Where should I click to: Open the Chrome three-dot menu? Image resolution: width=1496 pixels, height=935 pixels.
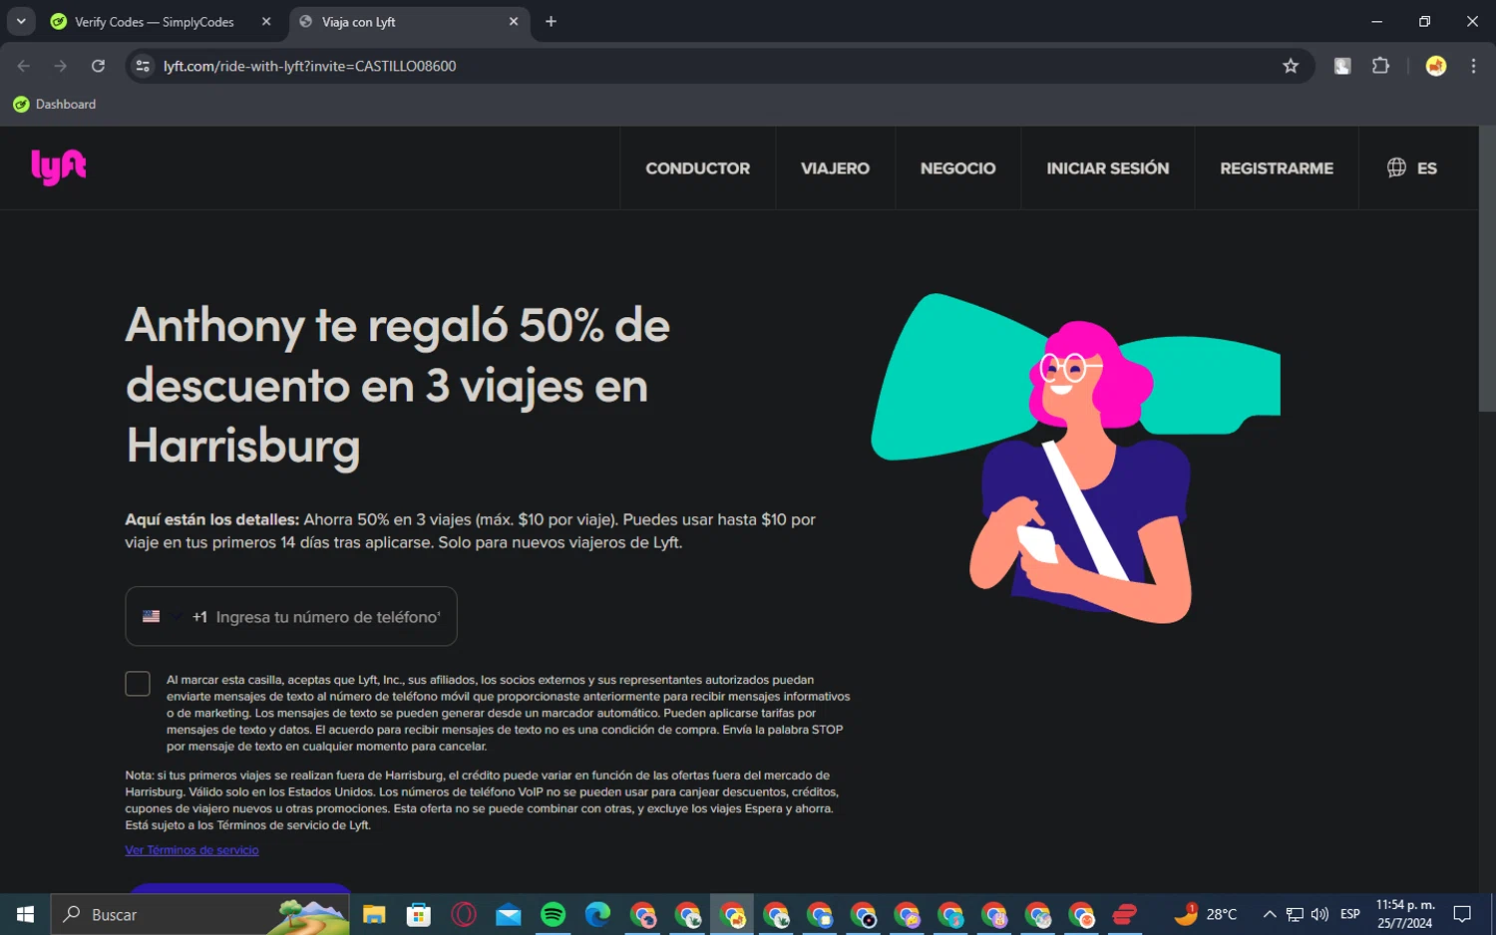pos(1473,66)
